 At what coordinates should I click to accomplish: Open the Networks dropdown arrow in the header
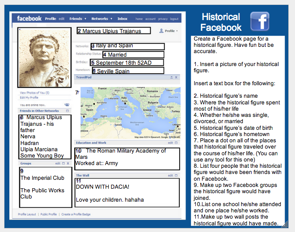[111, 19]
